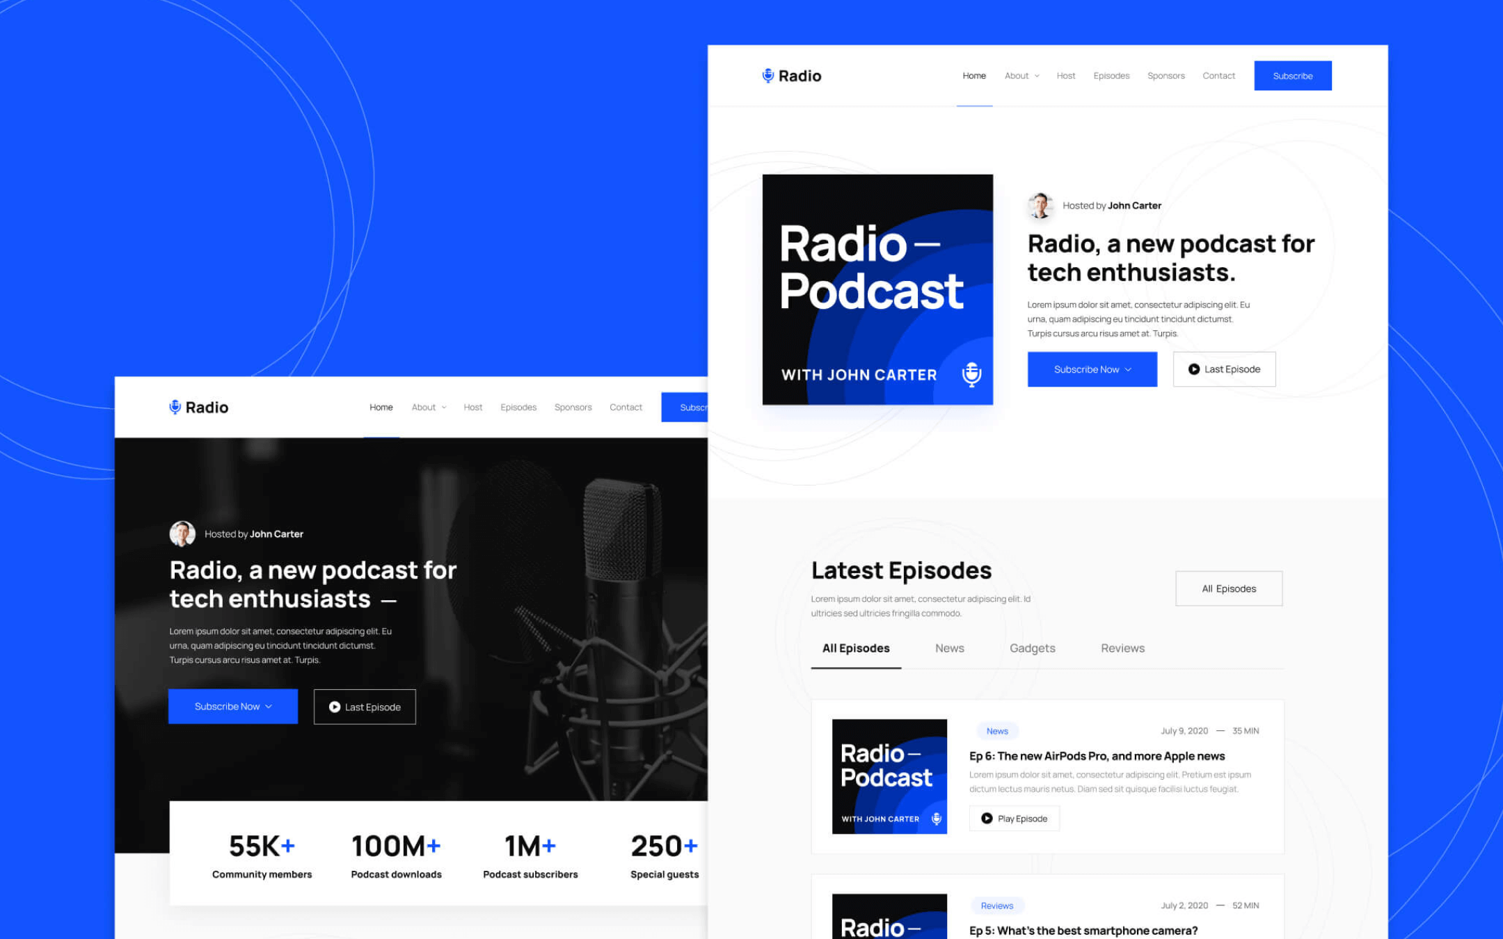Click the play icon on white hero's Last Episode
The width and height of the screenshot is (1503, 939).
[1193, 369]
